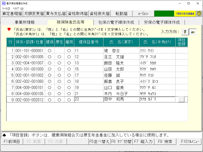Select cell 003-101-001000
The height and width of the screenshot is (152, 203).
(x=30, y=69)
